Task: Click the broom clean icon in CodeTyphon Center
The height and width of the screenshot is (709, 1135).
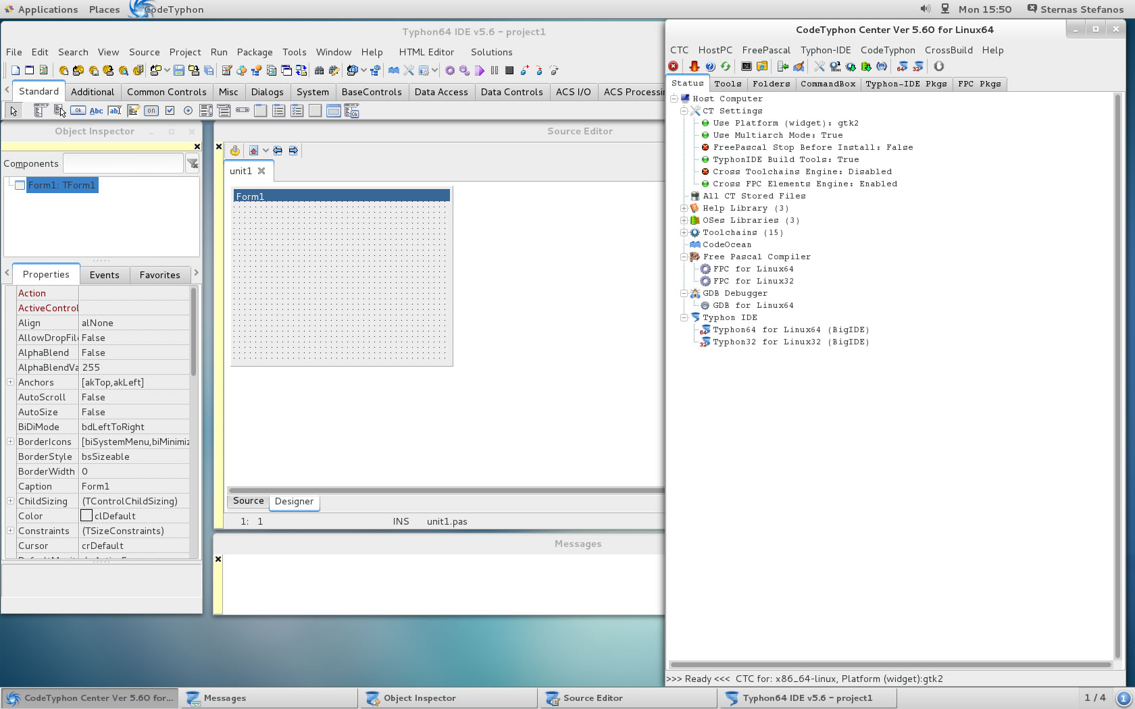Action: tap(799, 66)
